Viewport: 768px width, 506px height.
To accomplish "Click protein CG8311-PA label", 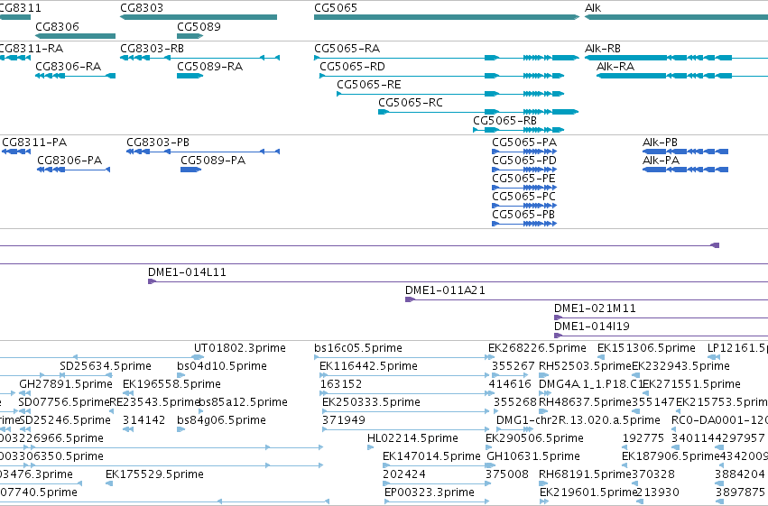I will click(x=34, y=143).
